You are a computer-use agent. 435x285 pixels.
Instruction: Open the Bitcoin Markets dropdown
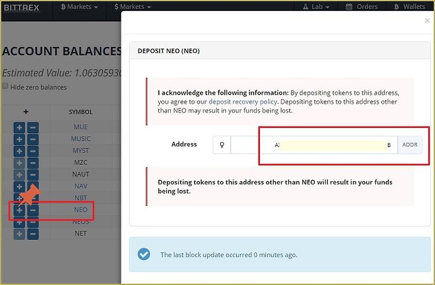[79, 7]
